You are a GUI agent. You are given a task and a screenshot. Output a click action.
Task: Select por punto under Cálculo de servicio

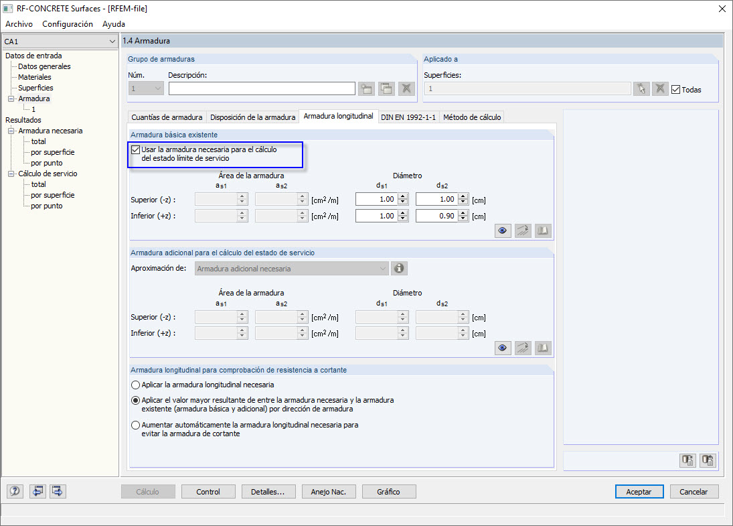[47, 206]
